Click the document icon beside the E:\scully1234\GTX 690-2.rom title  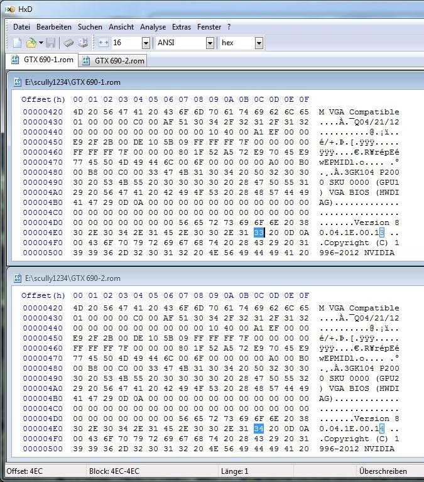(x=18, y=278)
